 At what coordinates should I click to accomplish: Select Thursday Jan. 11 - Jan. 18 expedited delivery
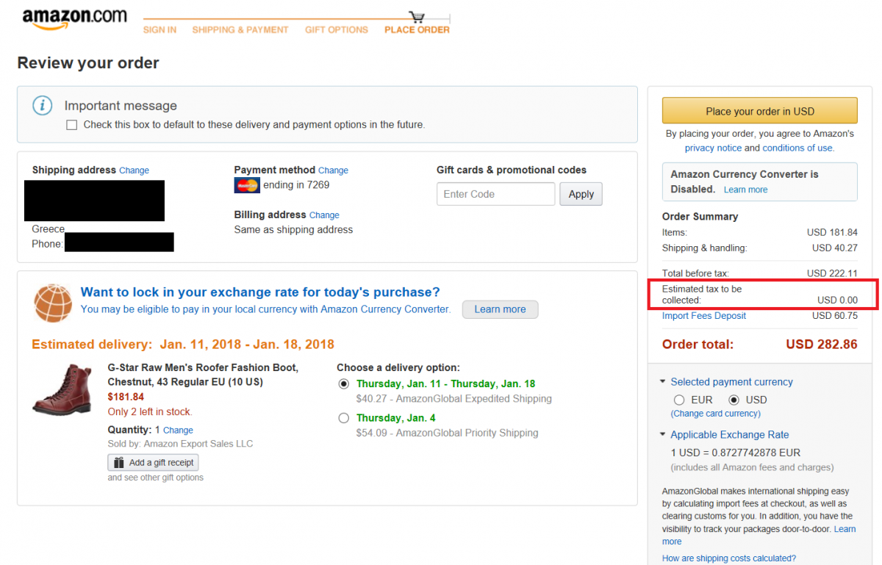tap(343, 384)
